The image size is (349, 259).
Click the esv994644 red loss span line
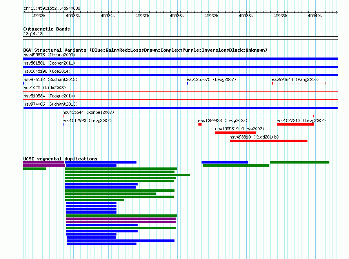point(299,83)
